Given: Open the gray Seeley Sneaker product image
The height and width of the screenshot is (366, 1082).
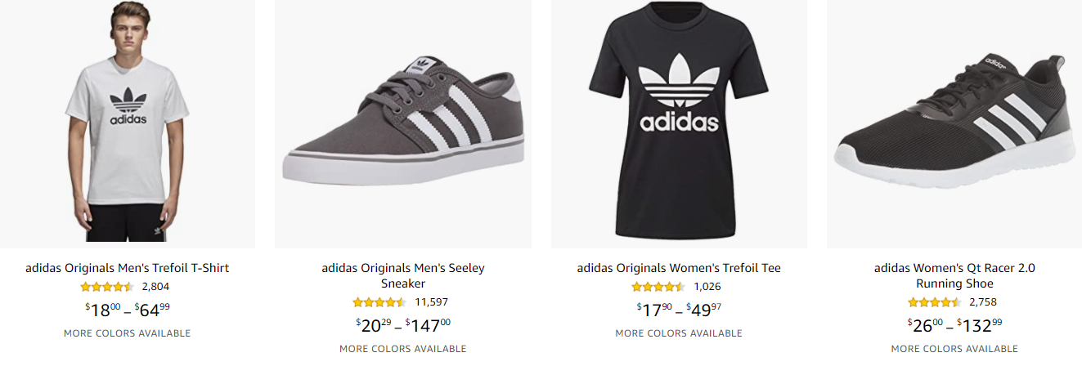Looking at the screenshot, I should click(402, 123).
